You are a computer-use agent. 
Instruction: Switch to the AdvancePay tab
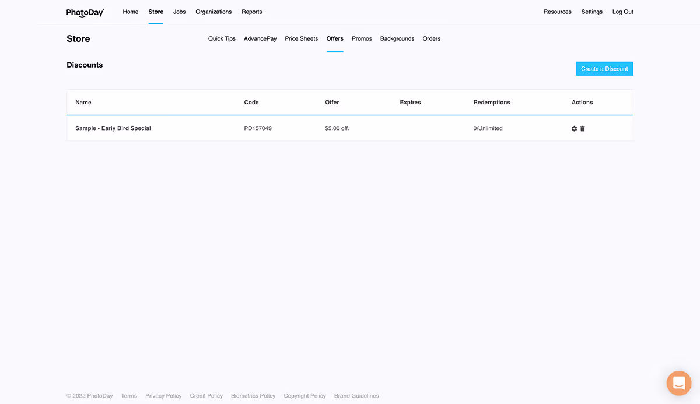[260, 38]
